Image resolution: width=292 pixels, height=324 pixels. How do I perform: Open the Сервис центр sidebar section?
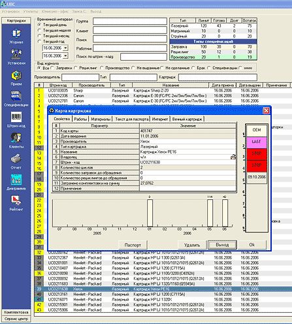16,319
